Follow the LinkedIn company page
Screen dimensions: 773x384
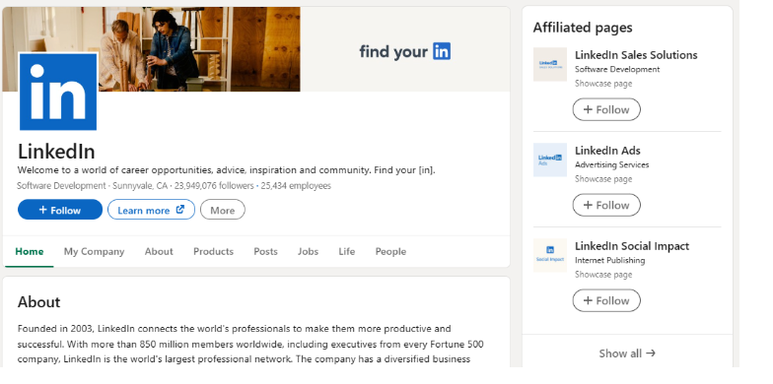(60, 210)
